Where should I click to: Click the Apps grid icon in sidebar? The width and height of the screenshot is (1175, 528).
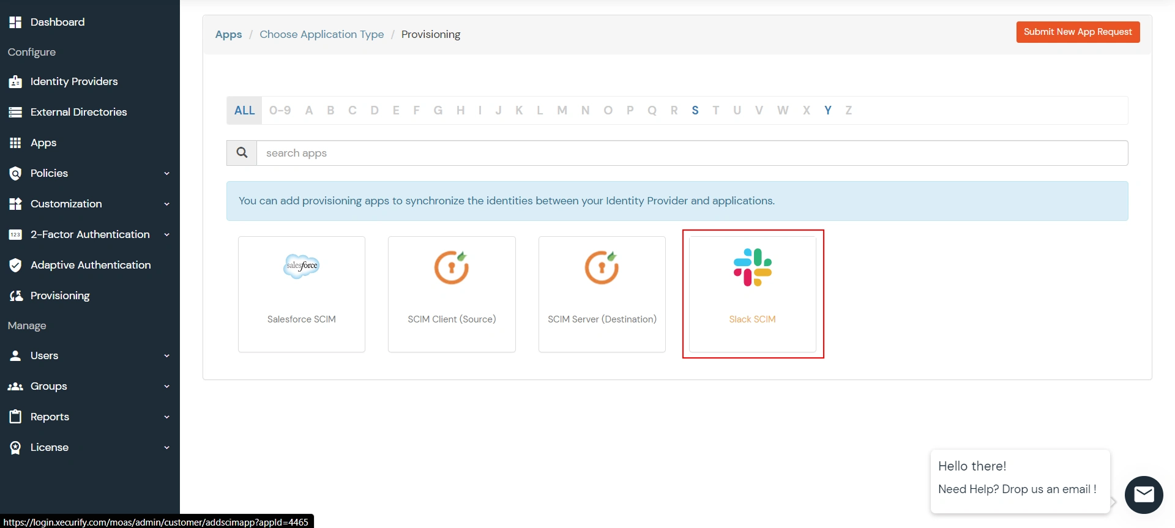tap(15, 143)
